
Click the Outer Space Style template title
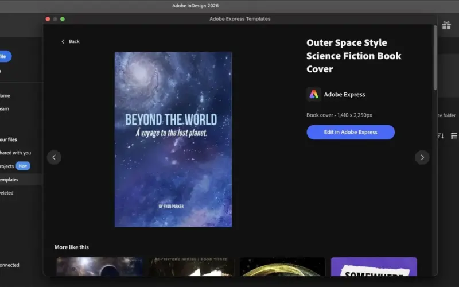tap(353, 56)
